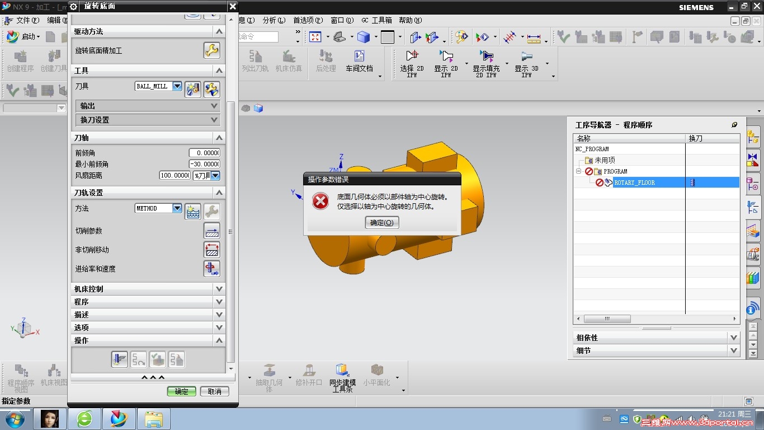Collapse the 刀轨设置 section
This screenshot has width=764, height=430.
(148, 193)
